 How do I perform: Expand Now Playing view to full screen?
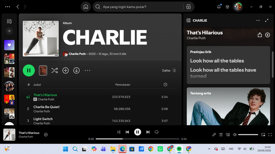pos(267,21)
